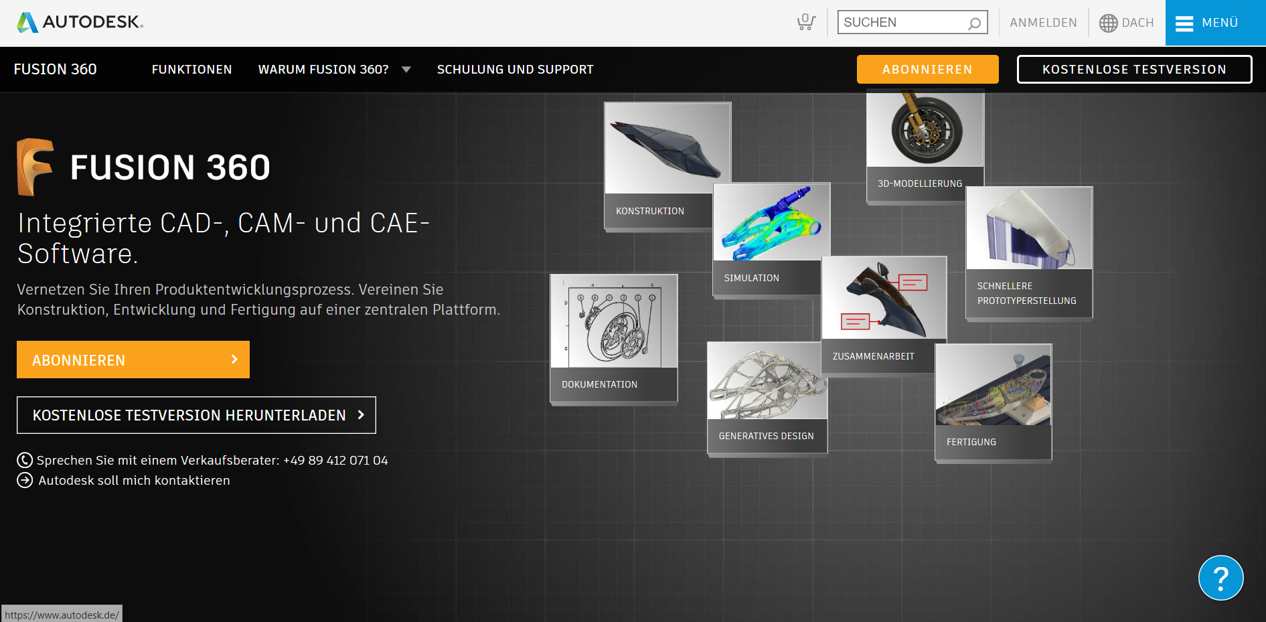Screen dimensions: 1266x622
Task: Expand the Warum Fusion 360 dropdown arrow
Action: point(406,70)
